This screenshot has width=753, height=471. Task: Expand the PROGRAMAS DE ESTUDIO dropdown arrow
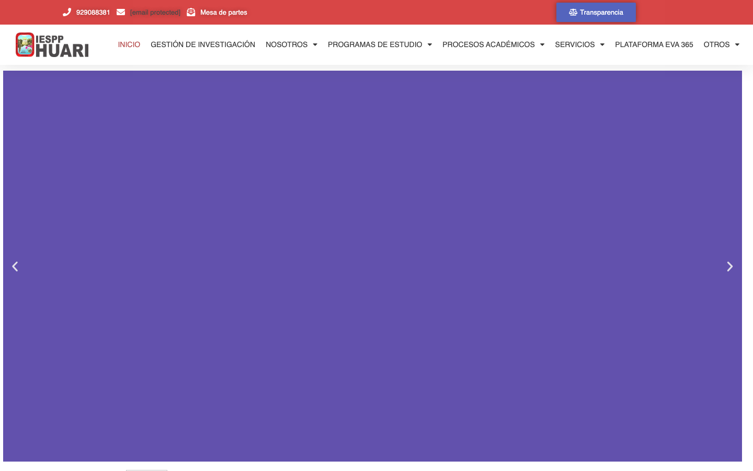pos(430,45)
